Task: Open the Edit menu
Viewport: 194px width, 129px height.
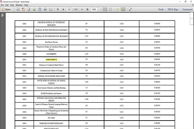Action: point(7,5)
